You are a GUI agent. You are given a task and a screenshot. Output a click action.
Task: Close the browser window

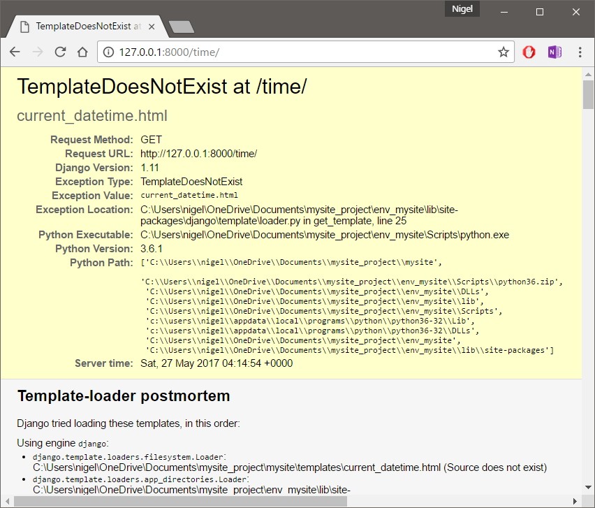coord(575,12)
